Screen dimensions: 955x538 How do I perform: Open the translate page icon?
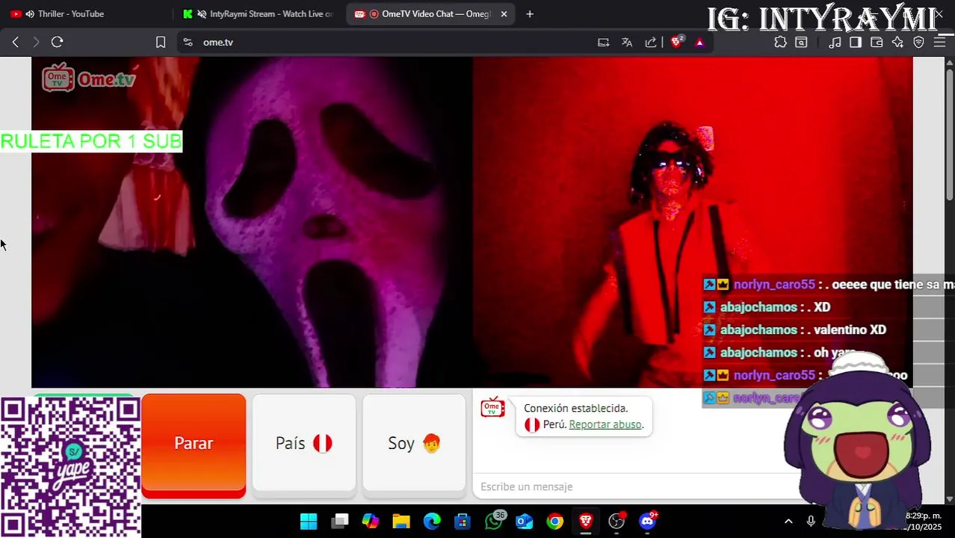[x=627, y=43]
